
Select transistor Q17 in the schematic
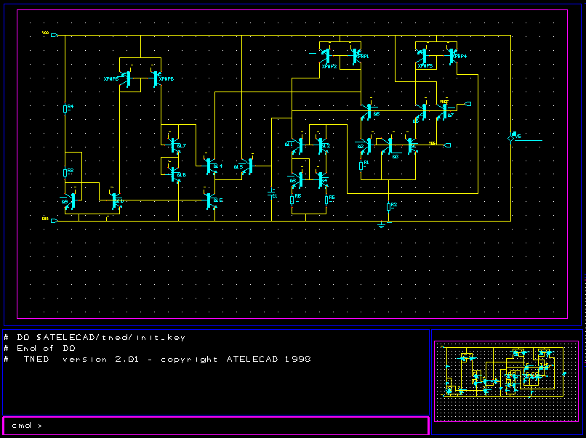click(x=174, y=145)
